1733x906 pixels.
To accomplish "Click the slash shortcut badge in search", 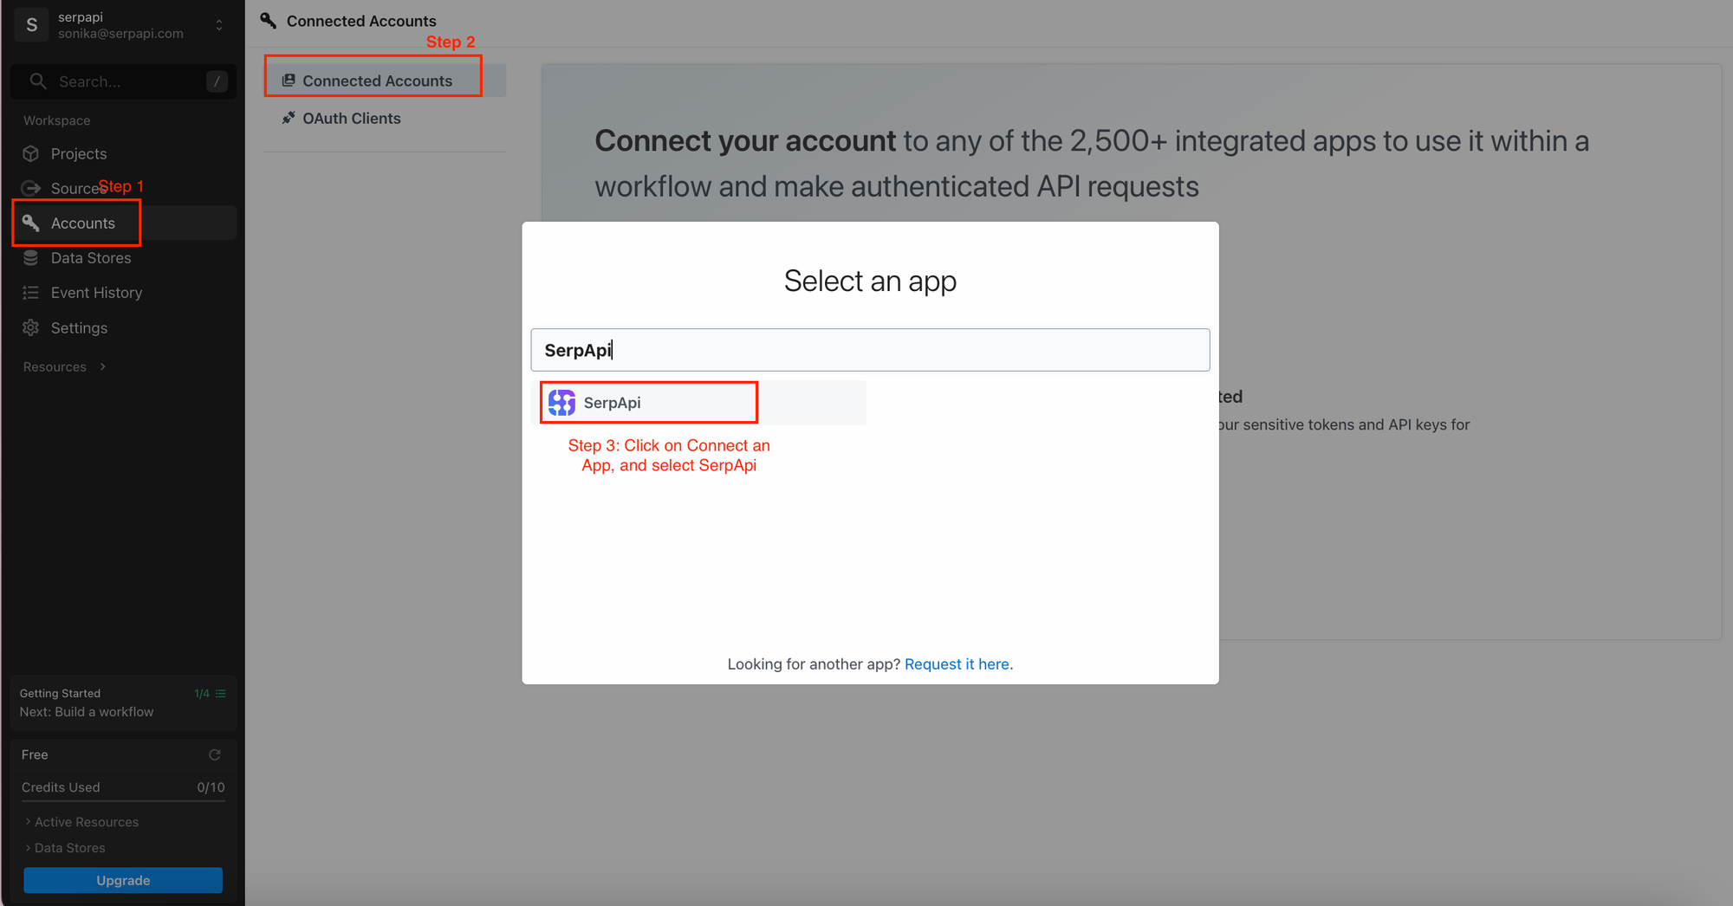I will click(x=217, y=81).
